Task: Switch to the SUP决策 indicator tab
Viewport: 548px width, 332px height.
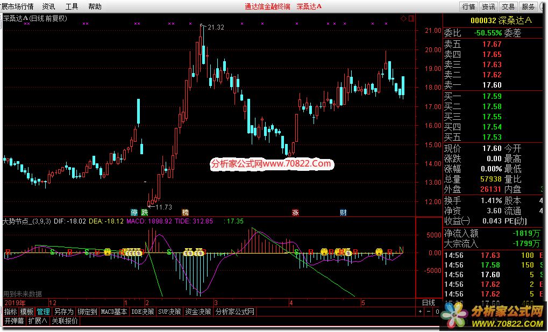Action: click(x=169, y=312)
